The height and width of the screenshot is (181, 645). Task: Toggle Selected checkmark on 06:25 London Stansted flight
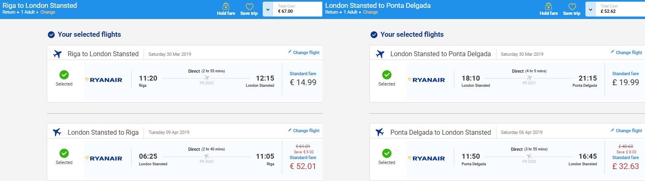64,153
